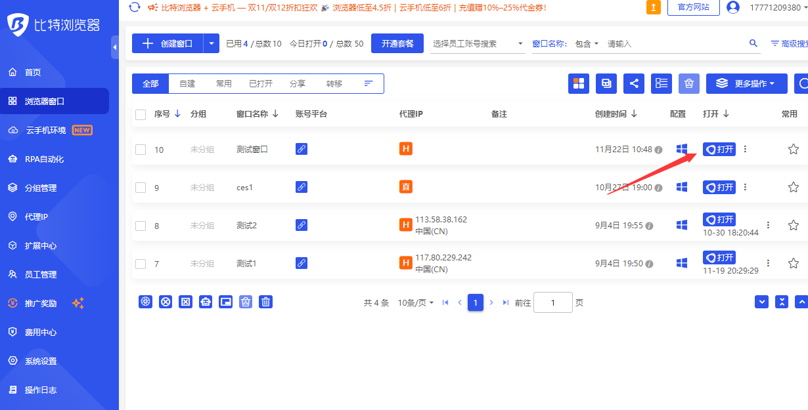Click the bottom trash delete icon
Screen dimensions: 808x410
265,302
